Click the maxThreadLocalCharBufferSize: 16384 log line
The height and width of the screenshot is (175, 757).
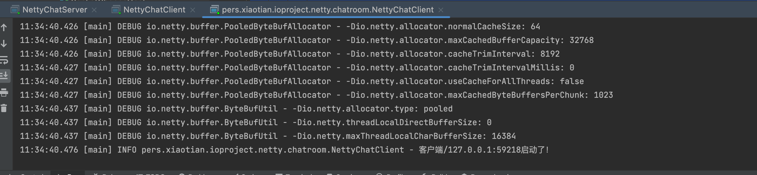(268, 136)
